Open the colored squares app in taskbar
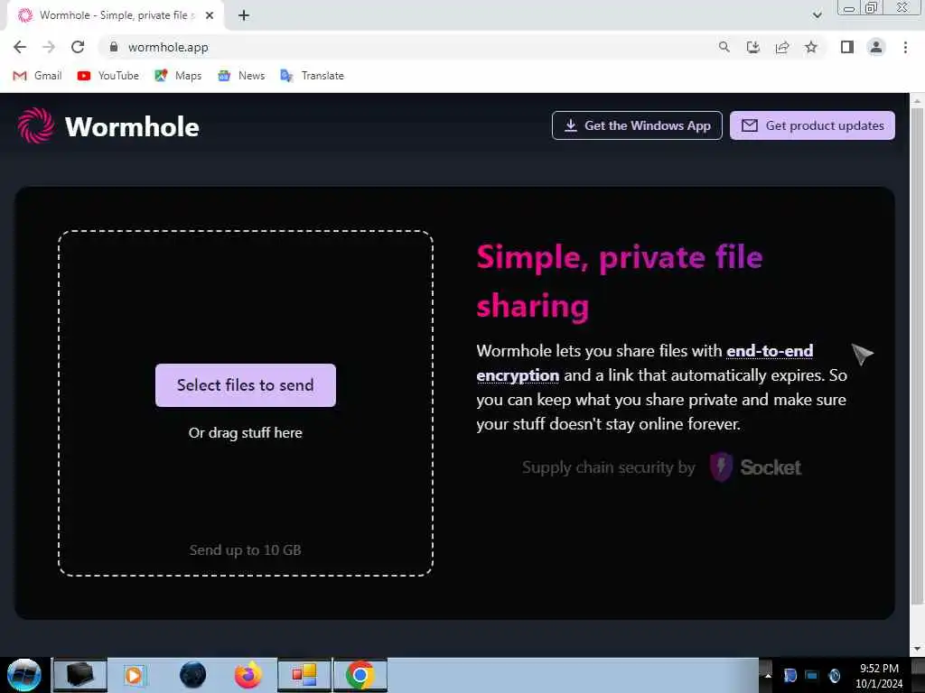 [x=304, y=675]
